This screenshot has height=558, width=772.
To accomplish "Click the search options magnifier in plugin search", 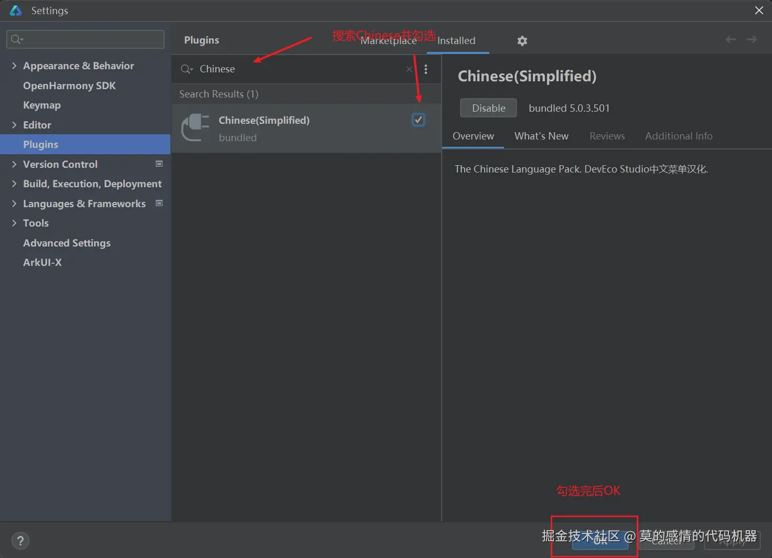I will (x=187, y=69).
